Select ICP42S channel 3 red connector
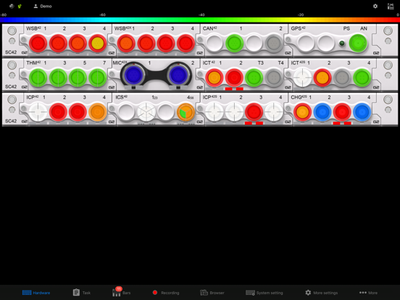The width and height of the screenshot is (400, 300). 254,112
